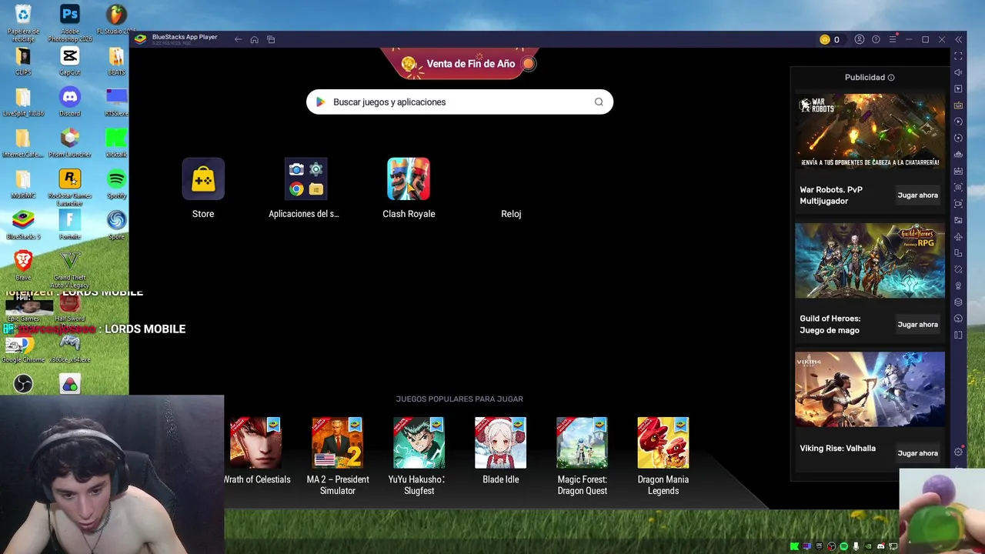Click the Publicidad info icon
Viewport: 985px width, 554px height.
point(891,78)
